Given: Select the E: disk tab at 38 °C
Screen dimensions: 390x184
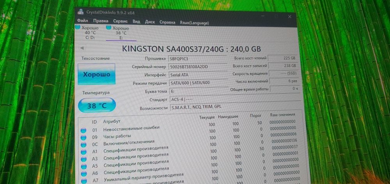Looking at the screenshot, I should click(x=121, y=33).
